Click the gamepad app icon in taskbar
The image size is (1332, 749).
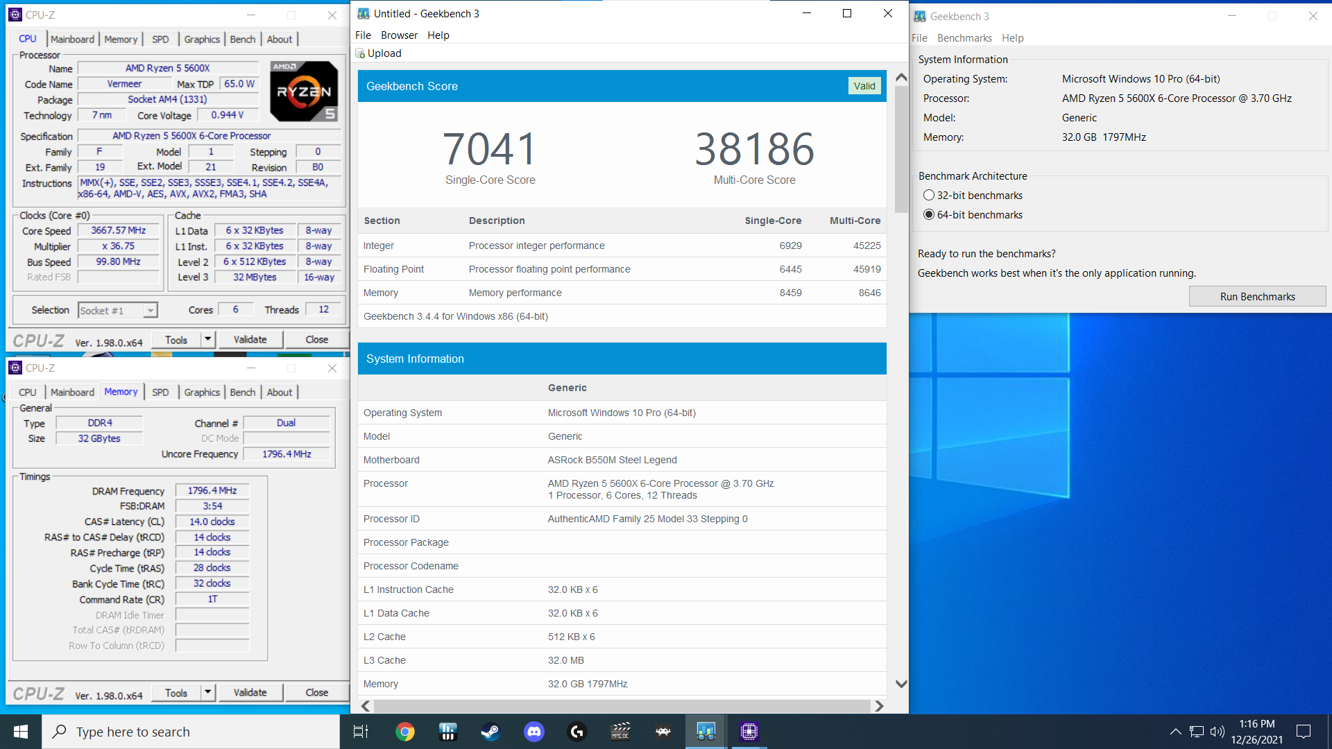click(x=663, y=732)
